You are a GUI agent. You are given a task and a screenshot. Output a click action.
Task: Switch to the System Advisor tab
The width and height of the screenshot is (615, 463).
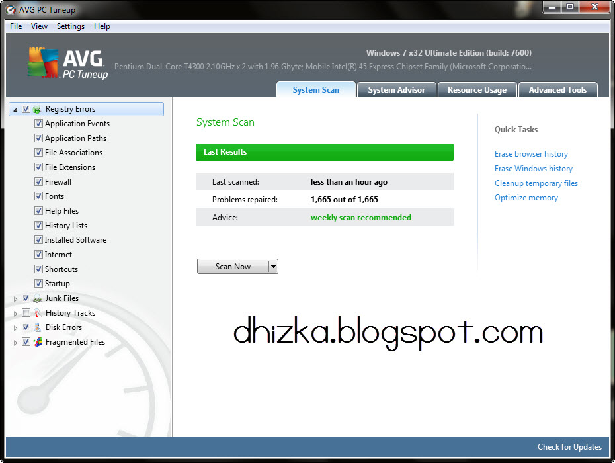coord(397,90)
